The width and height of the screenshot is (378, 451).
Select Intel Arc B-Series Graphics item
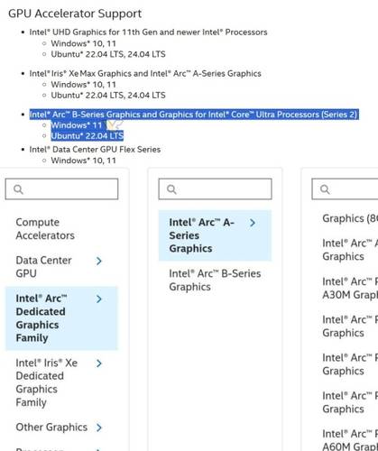point(215,280)
